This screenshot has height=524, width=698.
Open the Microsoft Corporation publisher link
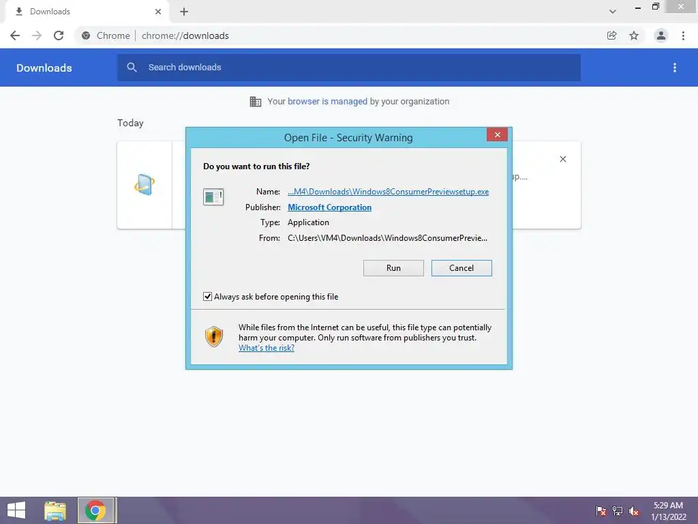click(329, 207)
